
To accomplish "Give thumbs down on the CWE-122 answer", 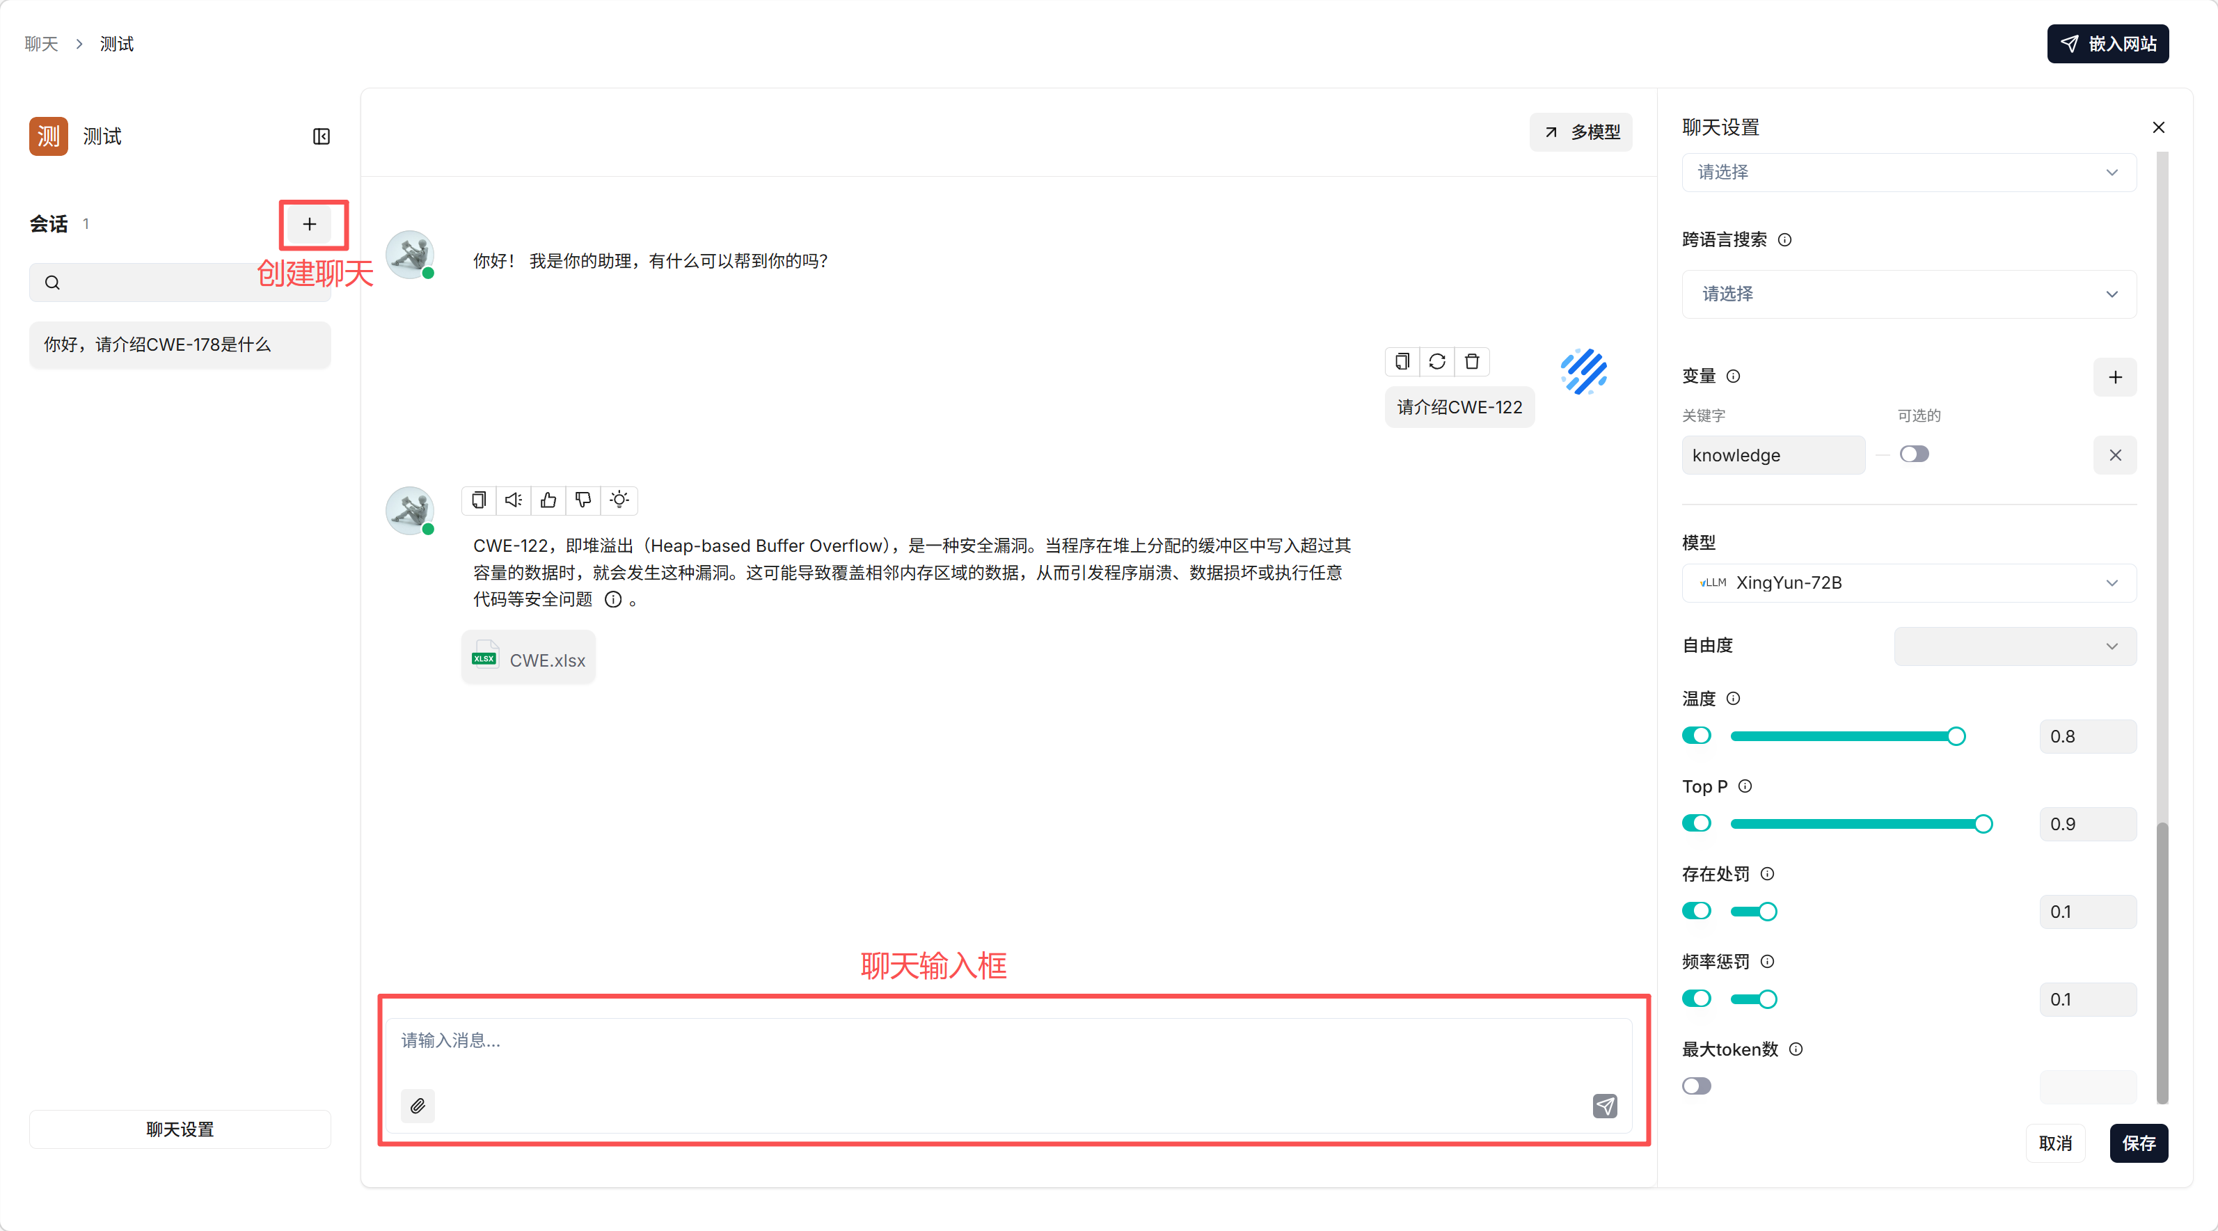I will pyautogui.click(x=583, y=500).
